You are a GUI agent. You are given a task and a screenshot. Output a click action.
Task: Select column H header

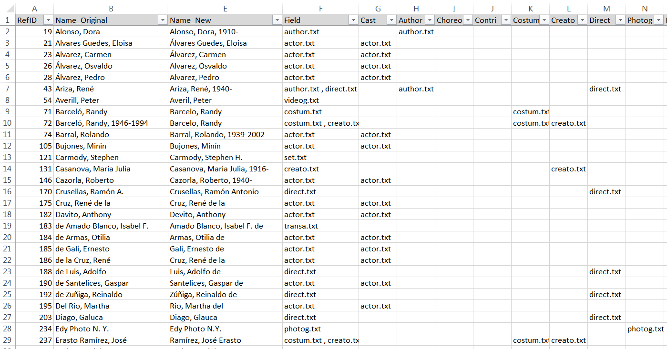[416, 8]
